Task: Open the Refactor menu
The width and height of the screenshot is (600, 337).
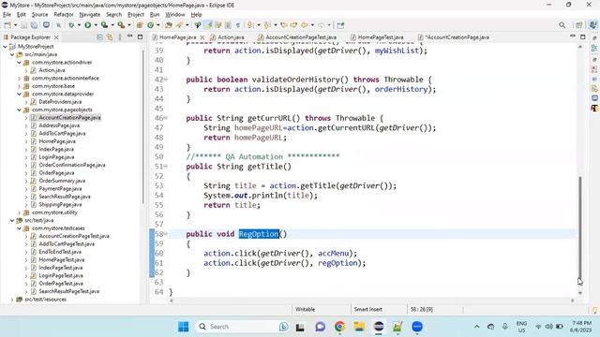Action: click(64, 15)
